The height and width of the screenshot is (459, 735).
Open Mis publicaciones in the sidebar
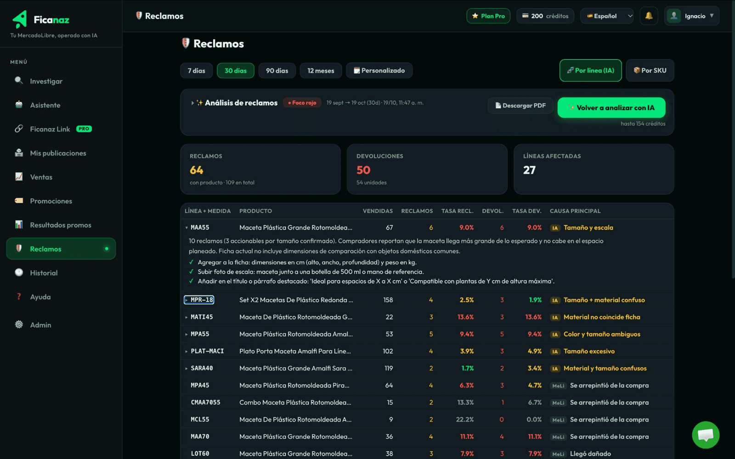coord(61,153)
